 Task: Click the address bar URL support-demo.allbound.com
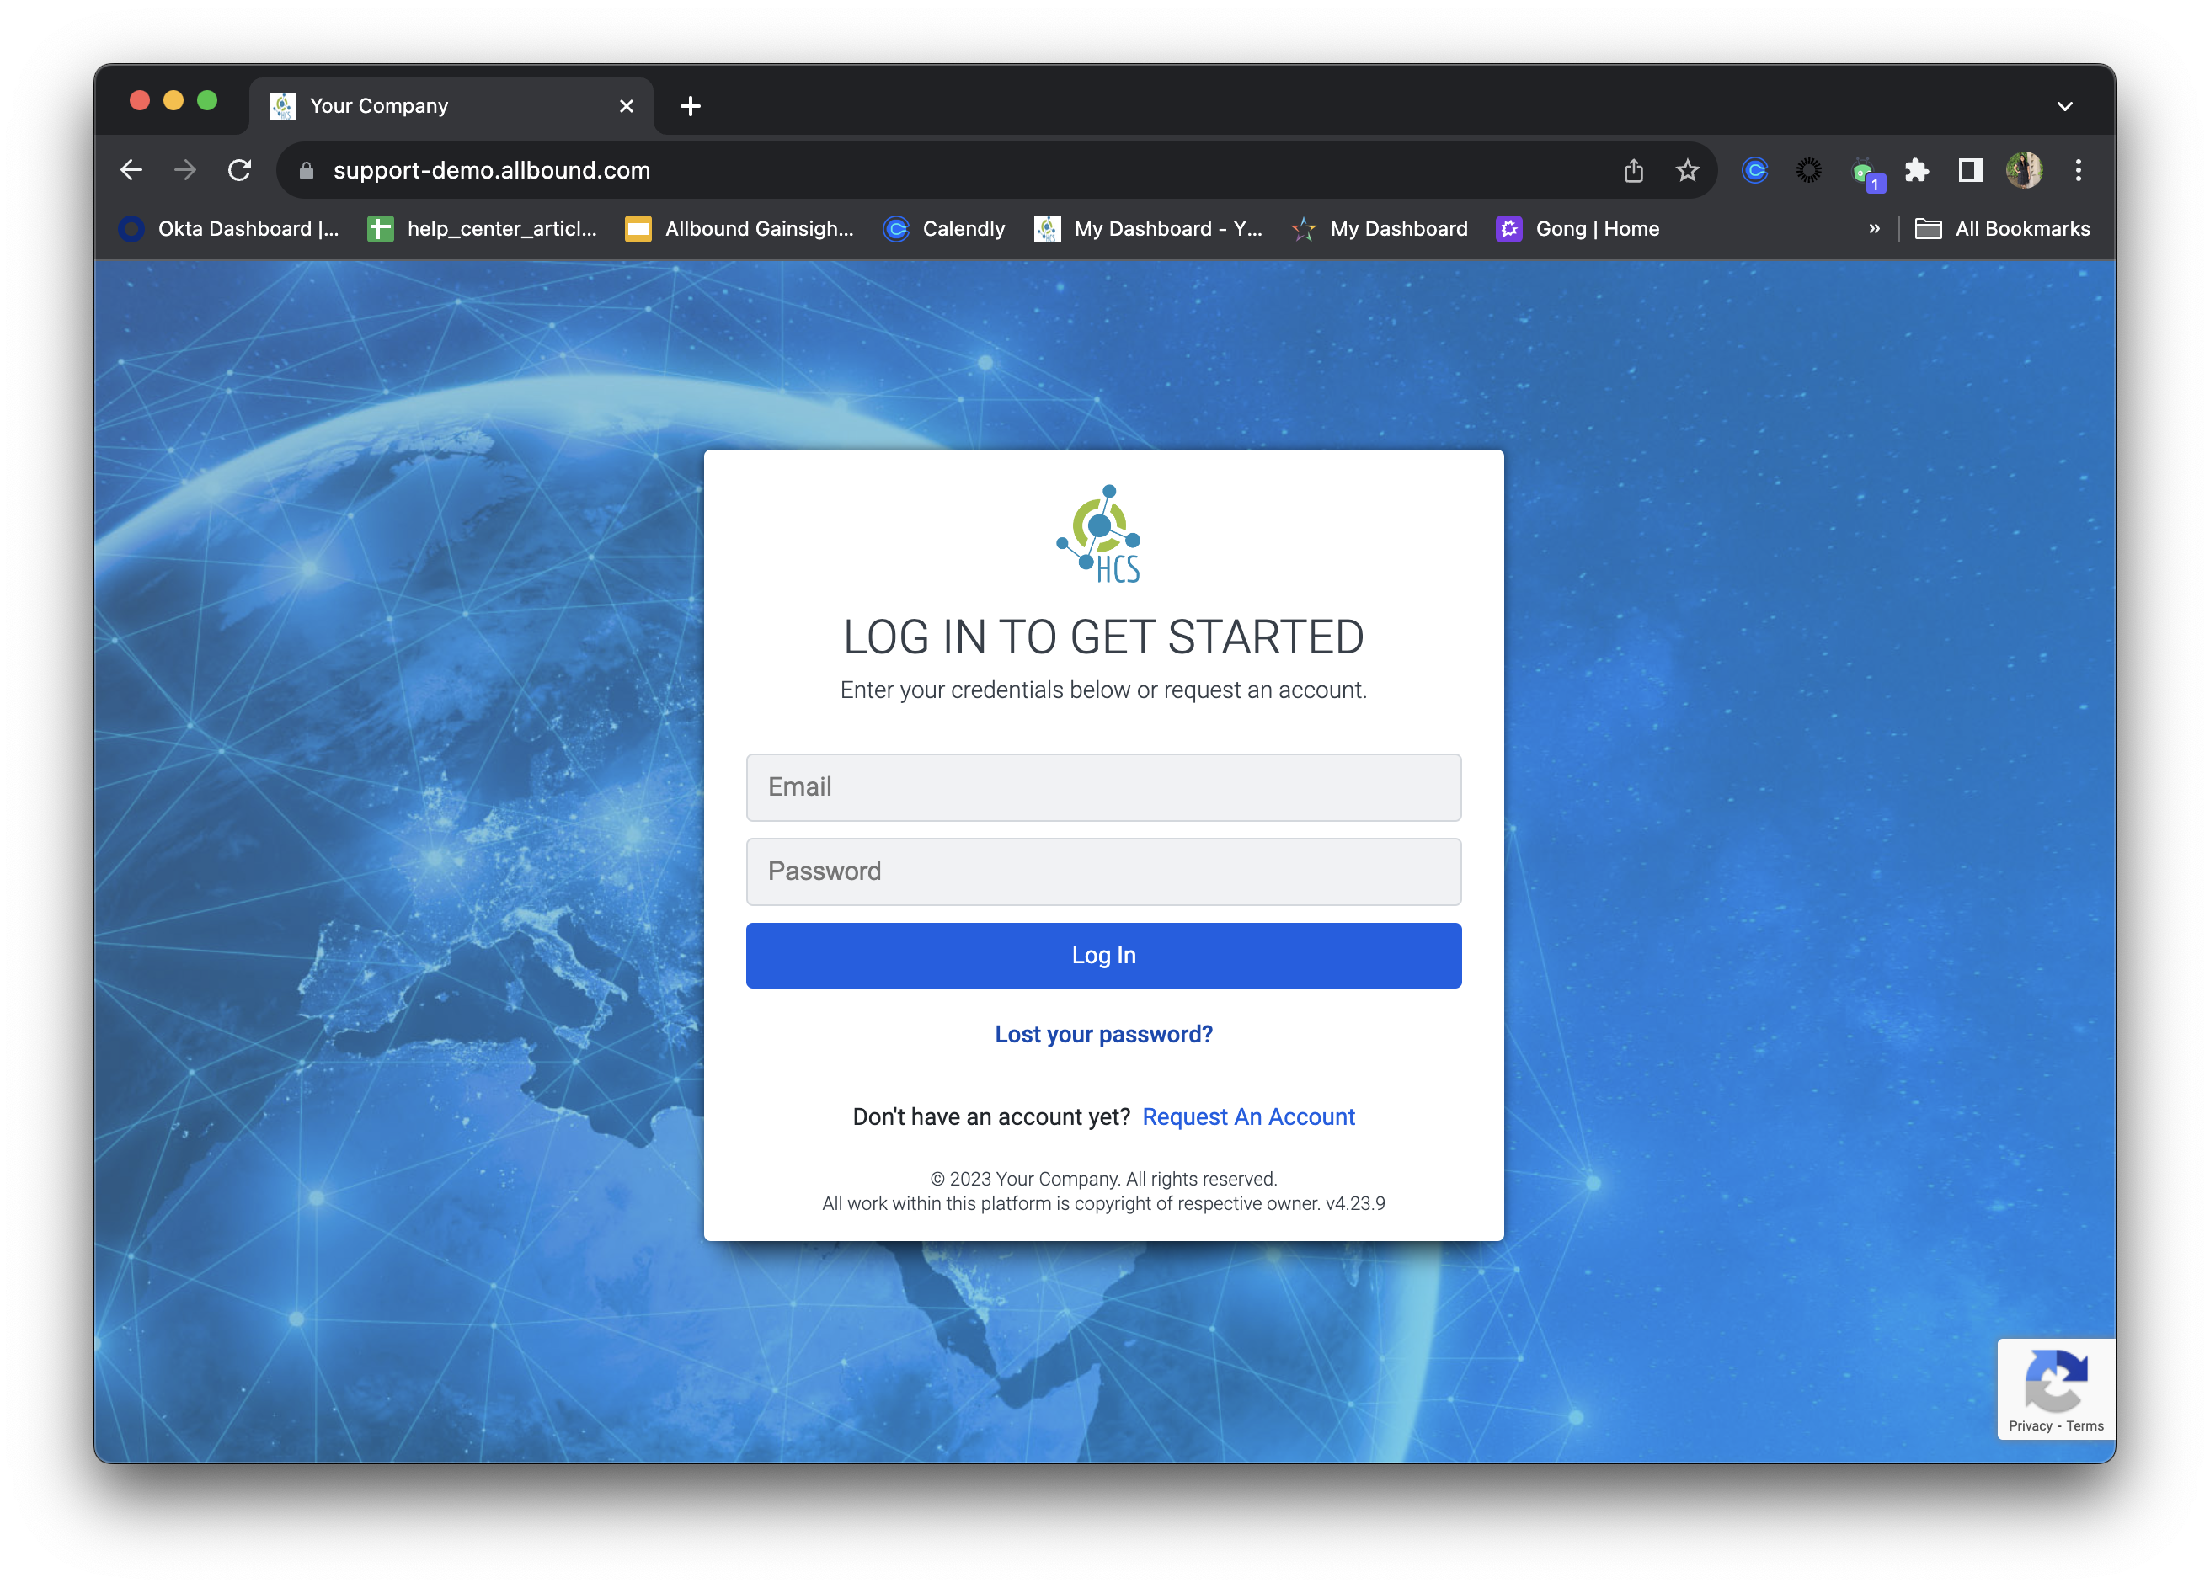(x=491, y=170)
